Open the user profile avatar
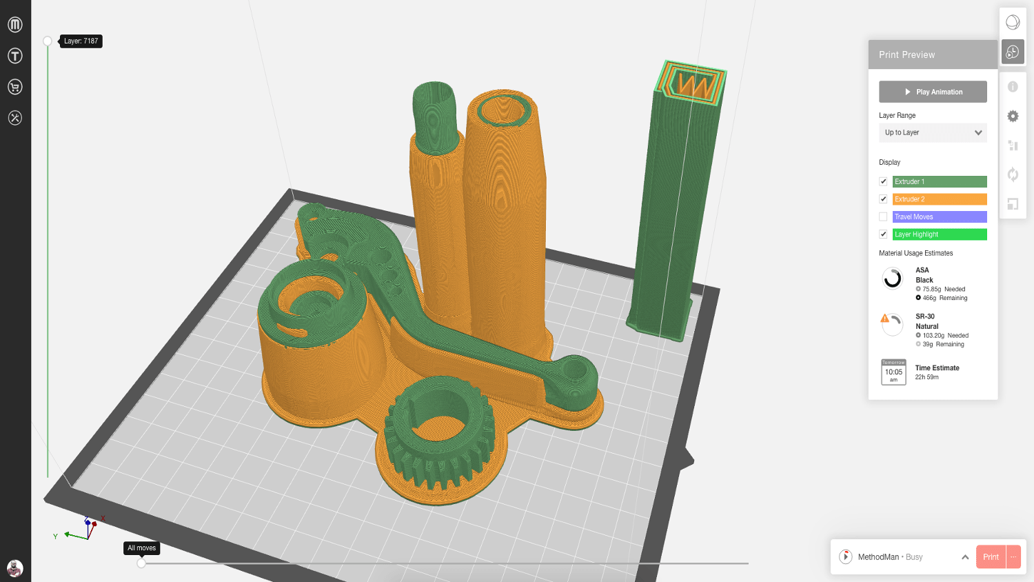The image size is (1034, 582). (15, 567)
